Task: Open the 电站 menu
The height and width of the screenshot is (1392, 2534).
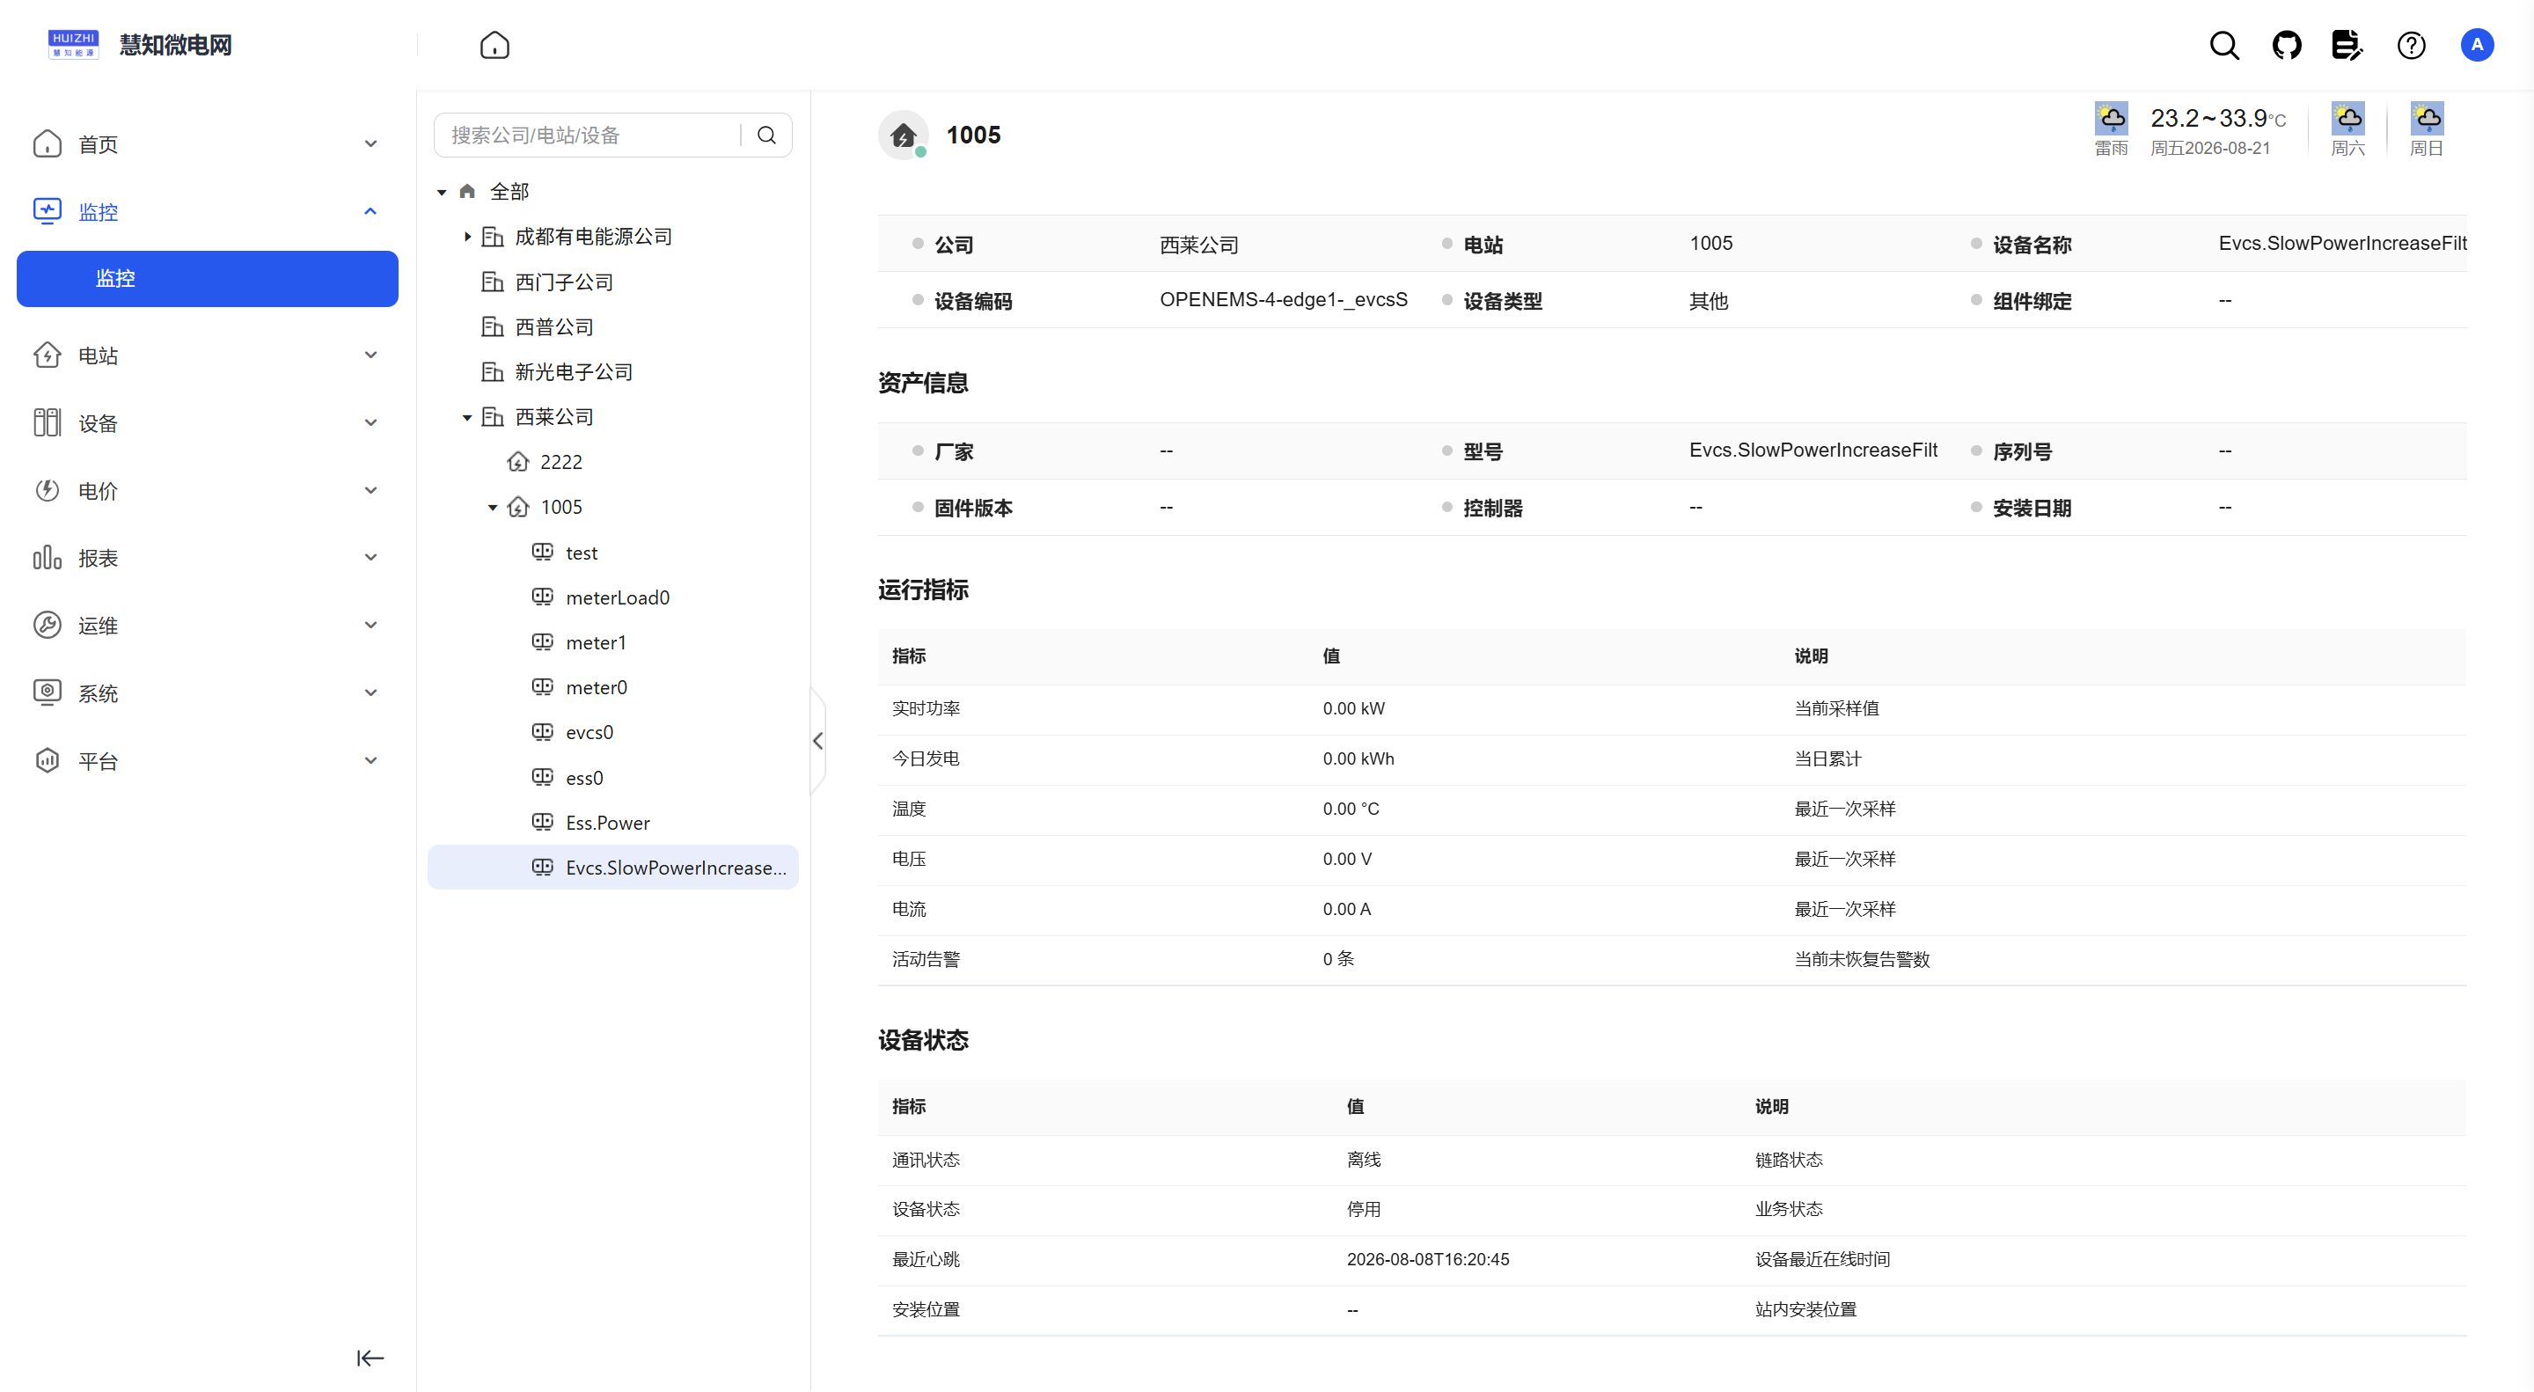Action: 208,355
